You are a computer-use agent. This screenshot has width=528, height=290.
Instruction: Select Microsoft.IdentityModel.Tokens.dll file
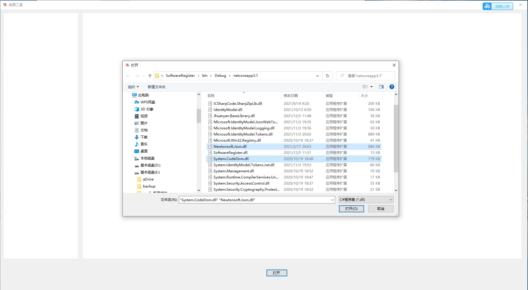point(294,134)
